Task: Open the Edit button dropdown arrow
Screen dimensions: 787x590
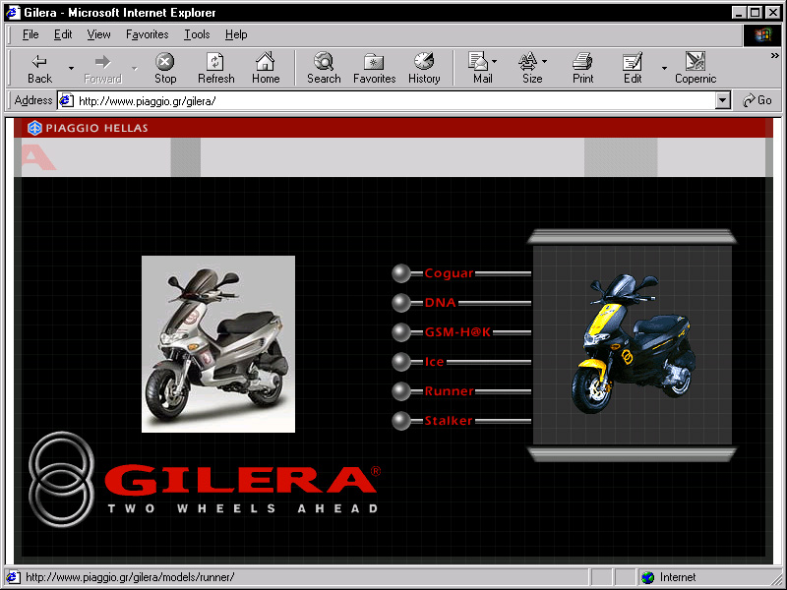Action: 664,68
